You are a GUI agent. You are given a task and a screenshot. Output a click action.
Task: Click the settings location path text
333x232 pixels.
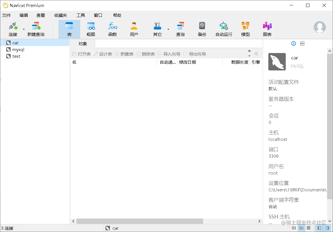coord(297,190)
